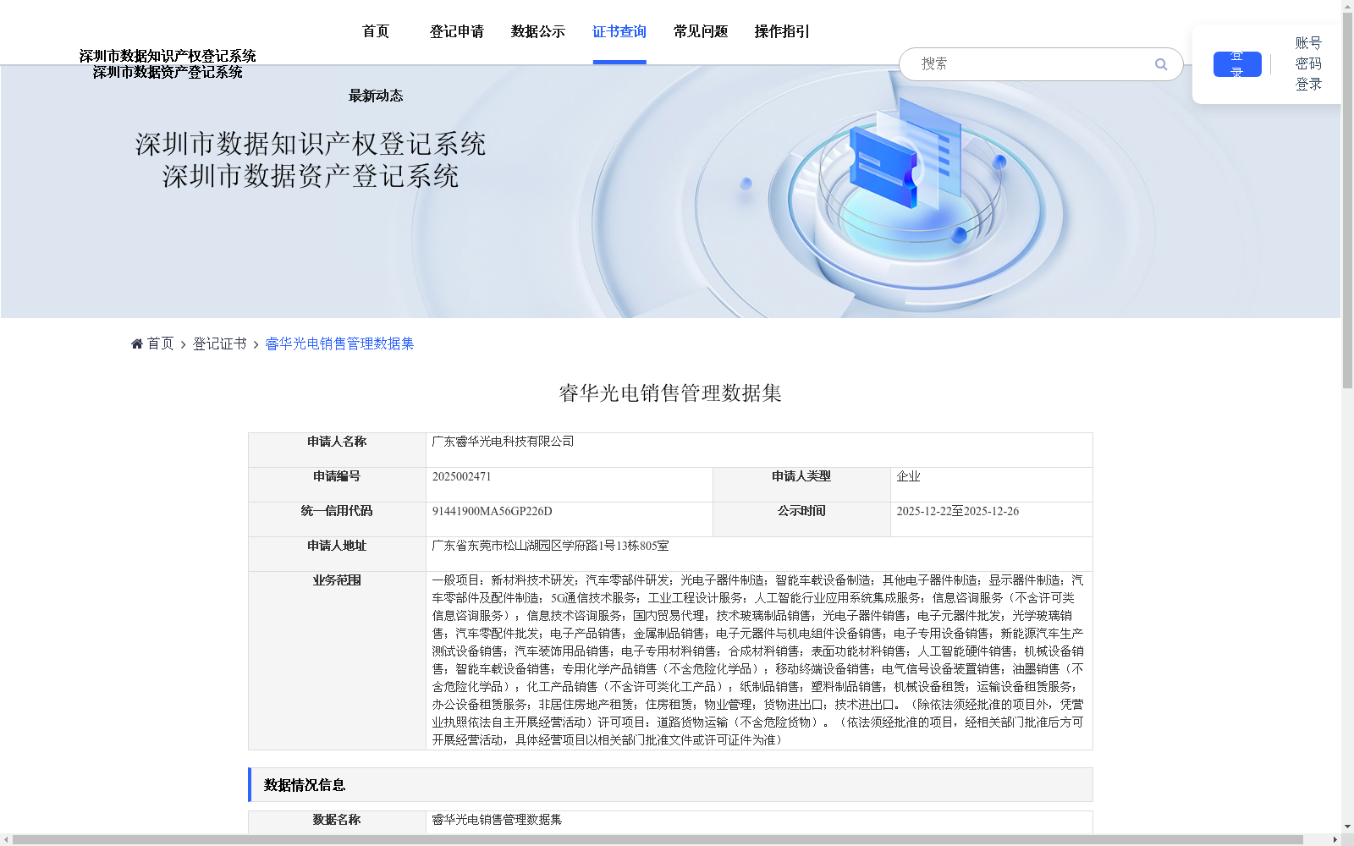Click data name value 睿华光电销售管理数据集

click(x=497, y=820)
